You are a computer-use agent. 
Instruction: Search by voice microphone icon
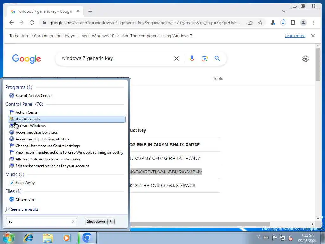point(192,58)
